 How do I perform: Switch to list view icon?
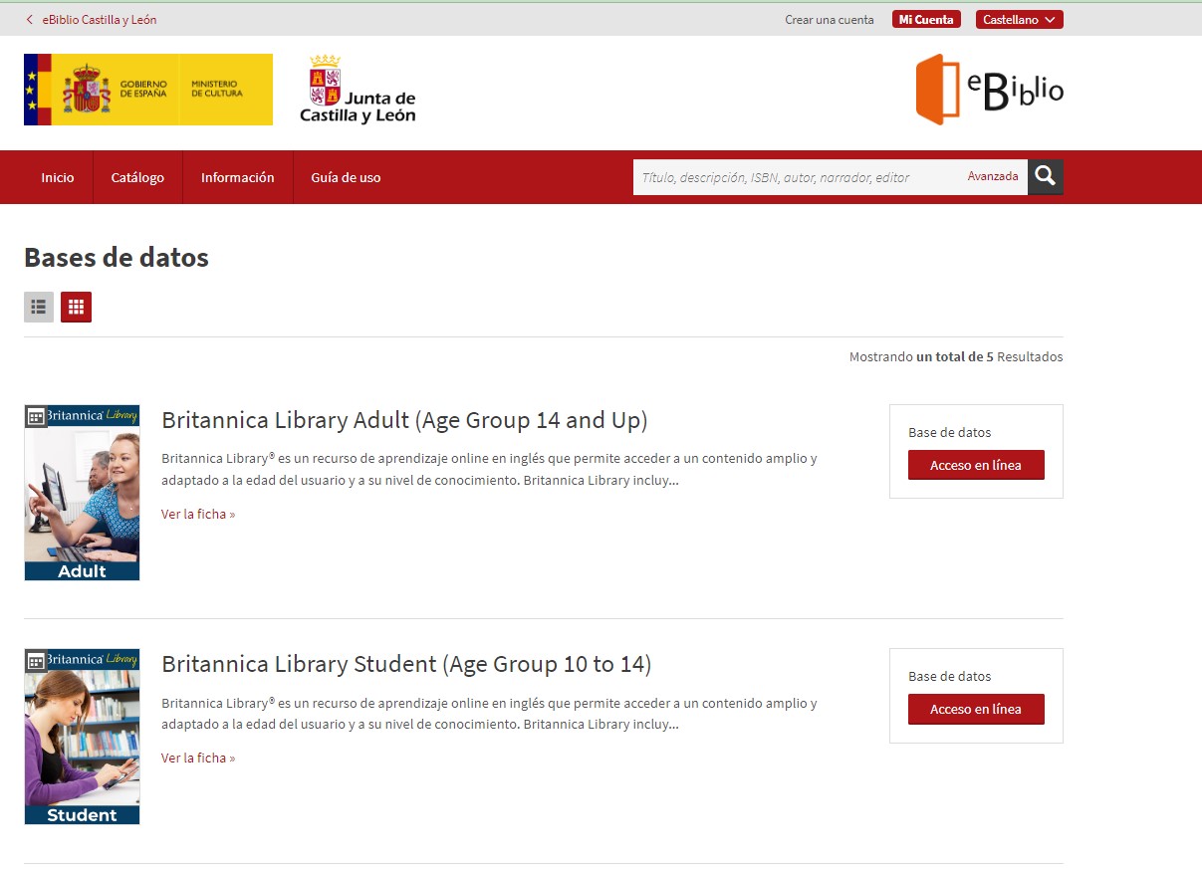pyautogui.click(x=39, y=308)
